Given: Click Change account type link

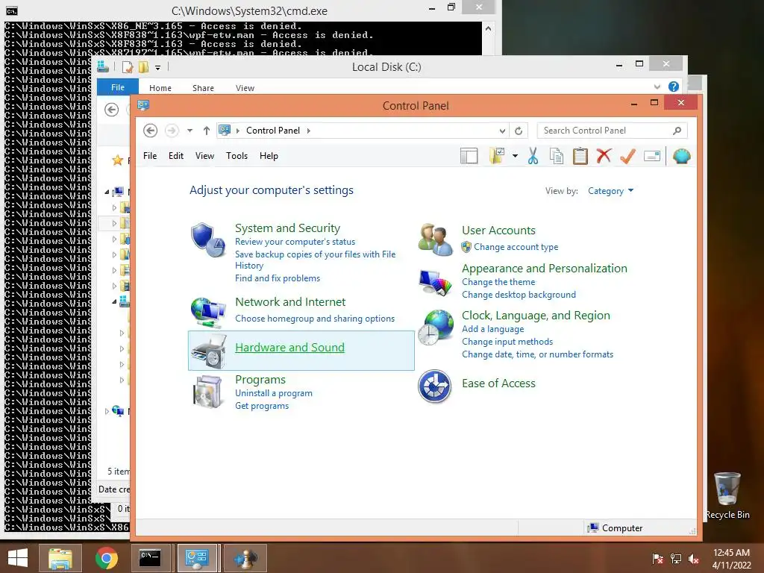Looking at the screenshot, I should 516,247.
